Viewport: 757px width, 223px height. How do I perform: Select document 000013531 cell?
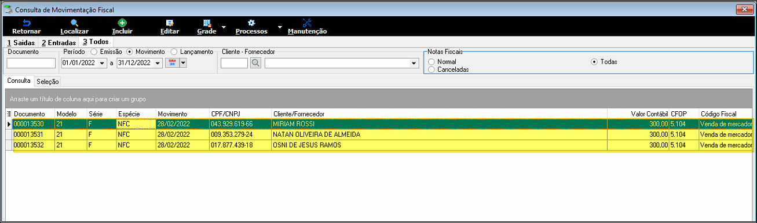coord(34,134)
